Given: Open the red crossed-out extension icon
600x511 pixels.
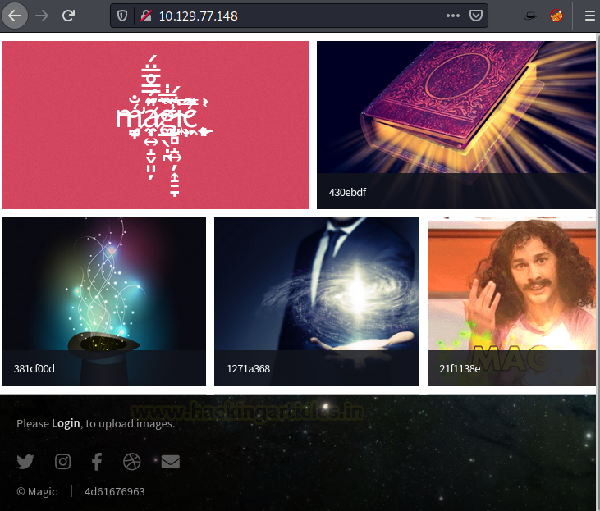Looking at the screenshot, I should point(556,16).
